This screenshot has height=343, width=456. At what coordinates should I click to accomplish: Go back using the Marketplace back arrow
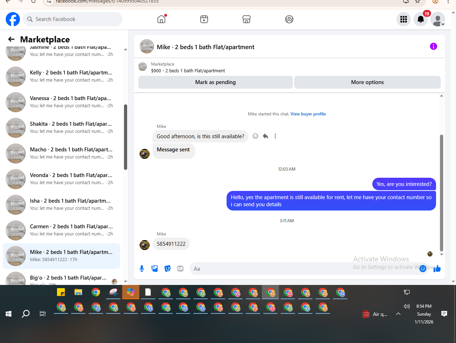(11, 39)
